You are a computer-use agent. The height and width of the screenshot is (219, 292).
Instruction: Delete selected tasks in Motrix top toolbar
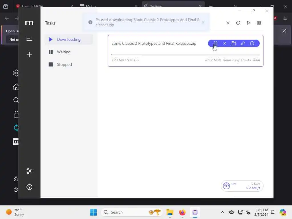pos(228,23)
